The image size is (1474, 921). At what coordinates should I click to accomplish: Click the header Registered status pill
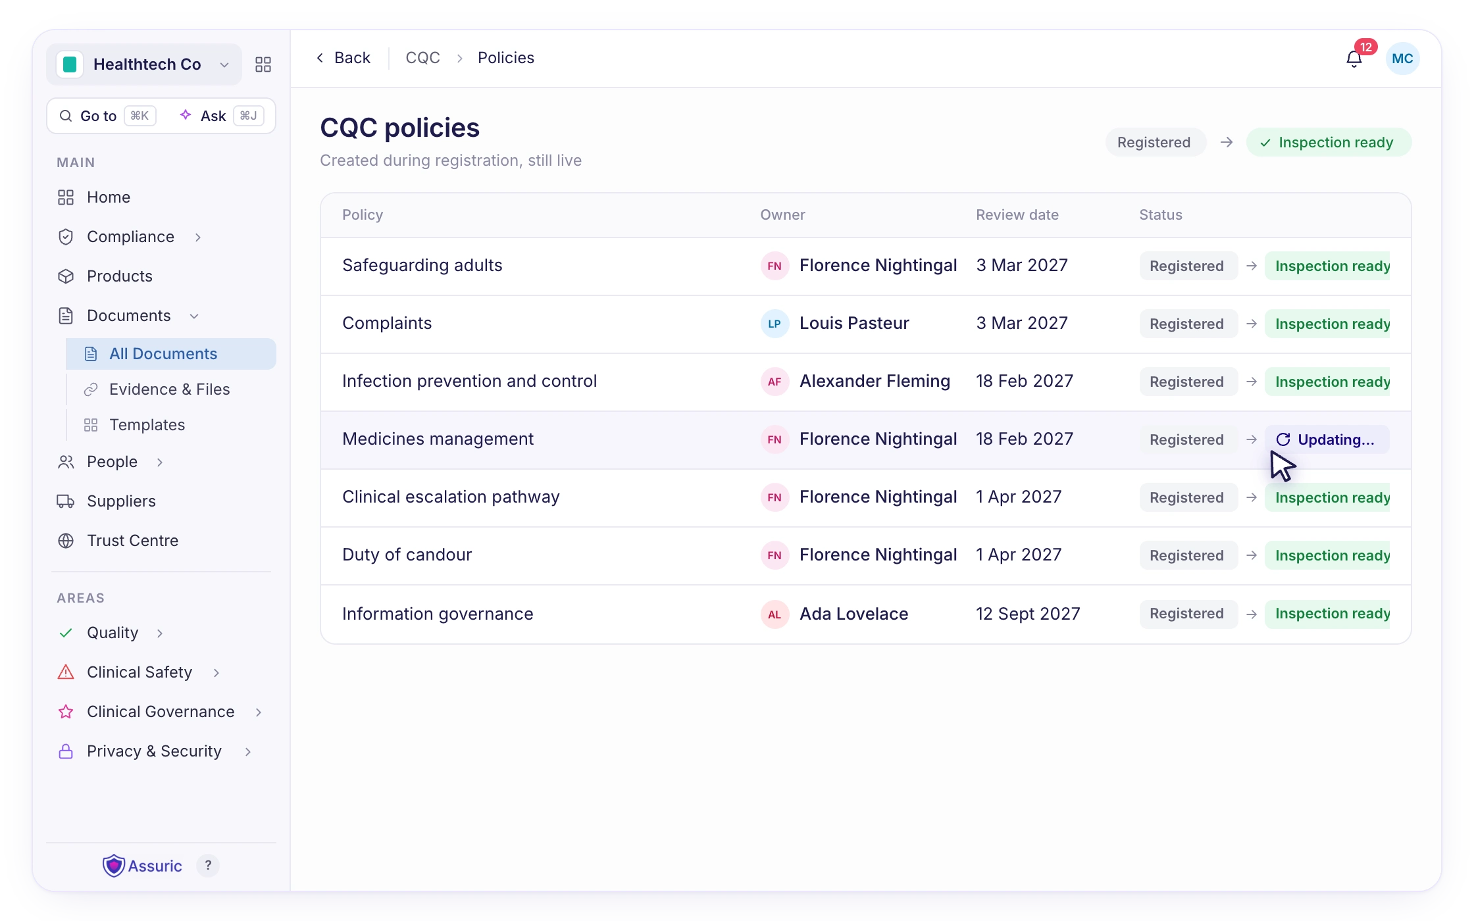[1156, 142]
